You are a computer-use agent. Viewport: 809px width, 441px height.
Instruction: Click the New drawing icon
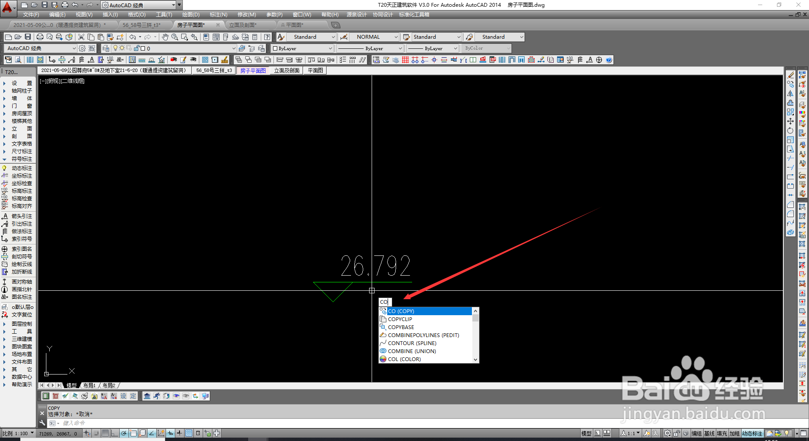pyautogui.click(x=8, y=37)
